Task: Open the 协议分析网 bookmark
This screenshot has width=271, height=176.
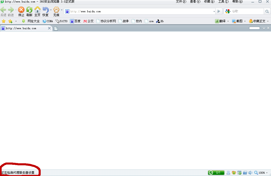Action: pos(106,21)
